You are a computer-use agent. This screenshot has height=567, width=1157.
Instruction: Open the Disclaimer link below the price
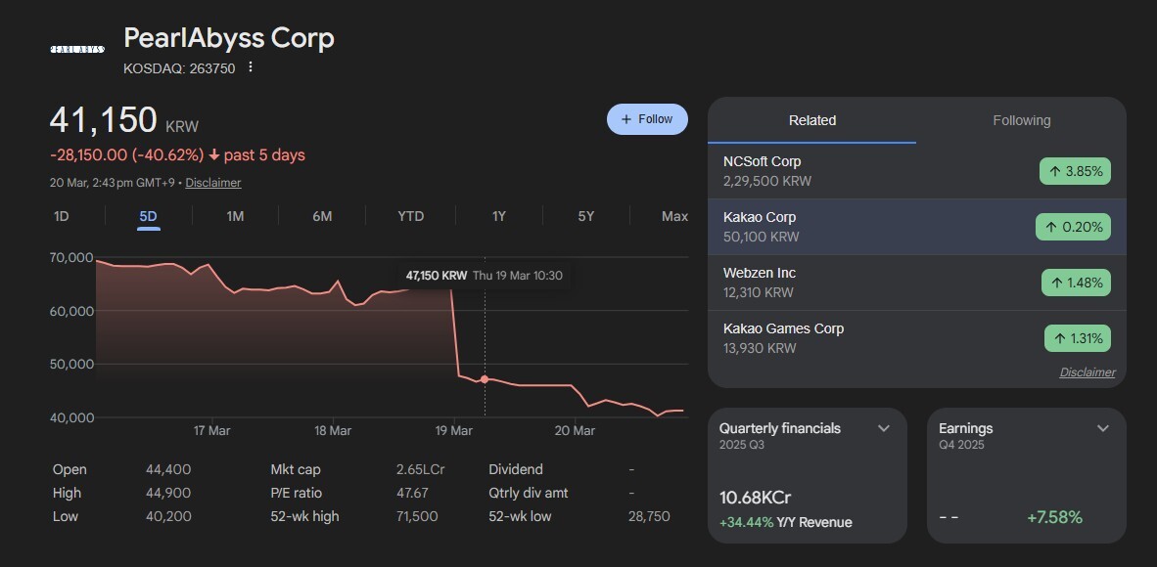212,183
